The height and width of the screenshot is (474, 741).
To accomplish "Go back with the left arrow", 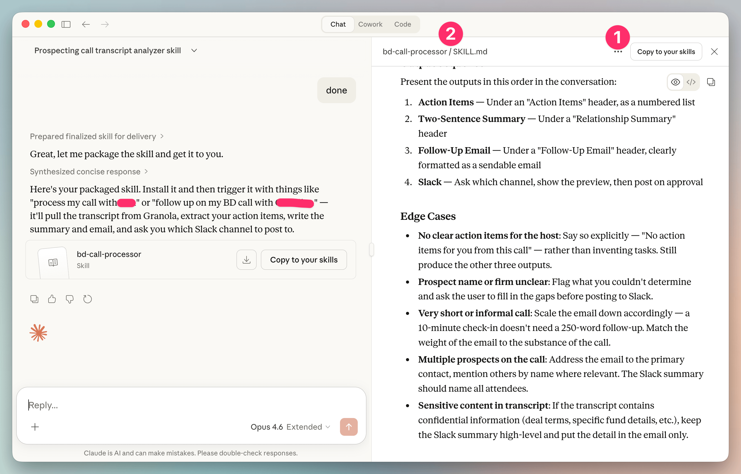I will 86,24.
